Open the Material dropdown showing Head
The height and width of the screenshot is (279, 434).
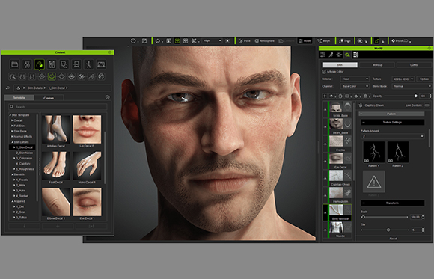point(355,79)
